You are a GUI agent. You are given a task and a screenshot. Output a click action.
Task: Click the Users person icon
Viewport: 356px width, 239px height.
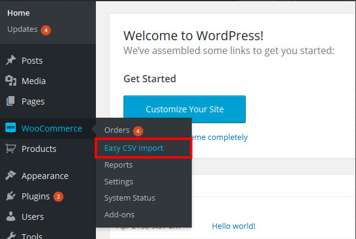pos(11,216)
